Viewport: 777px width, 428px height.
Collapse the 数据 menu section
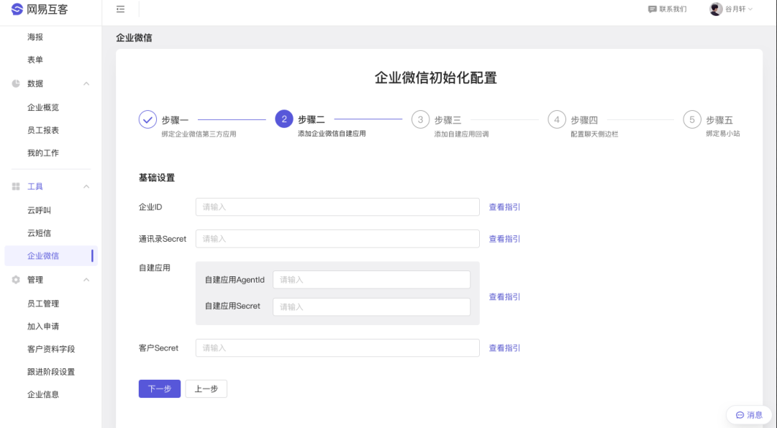pyautogui.click(x=86, y=83)
